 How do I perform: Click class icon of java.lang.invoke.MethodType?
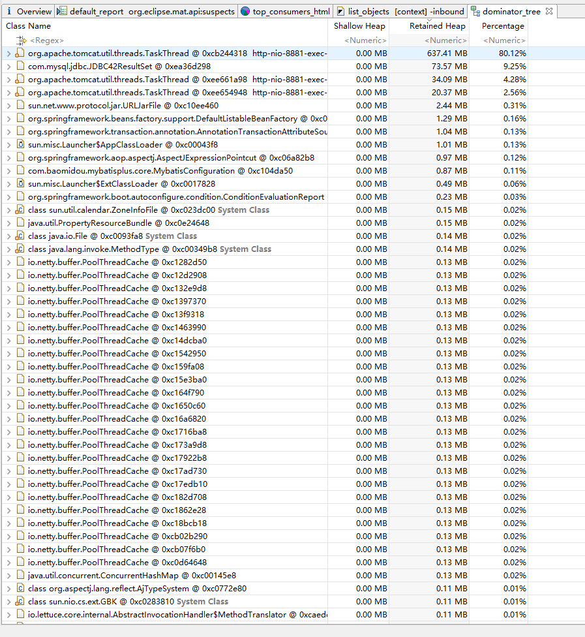20,249
